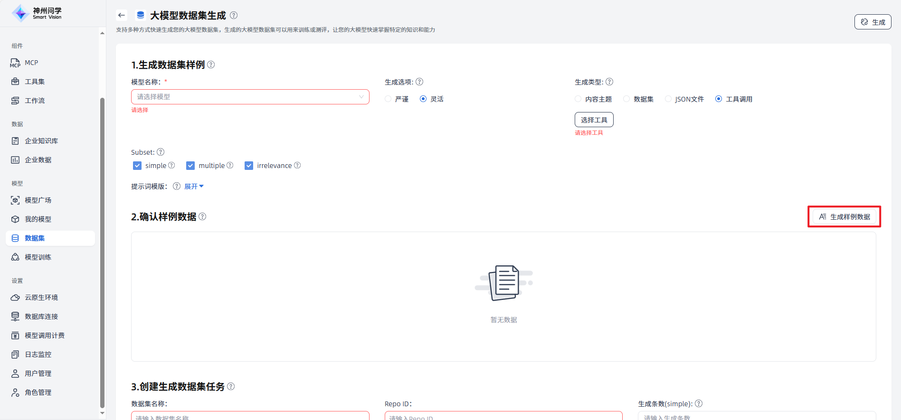Expand the 提示词模版 with 展开

coord(194,187)
